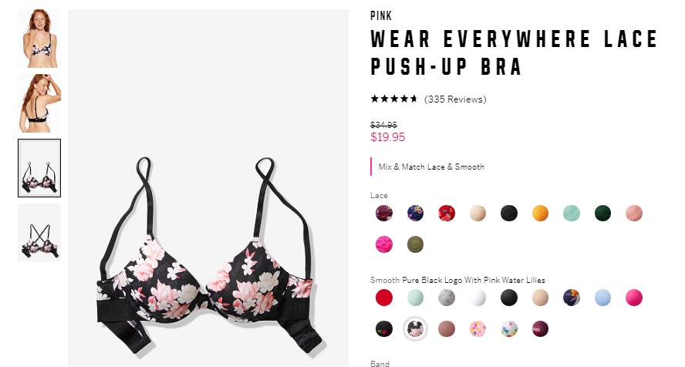
Task: View the back view model thumbnail
Action: point(39,103)
